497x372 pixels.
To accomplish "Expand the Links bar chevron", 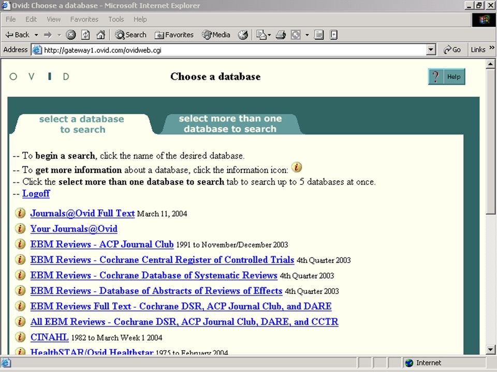I will 492,48.
